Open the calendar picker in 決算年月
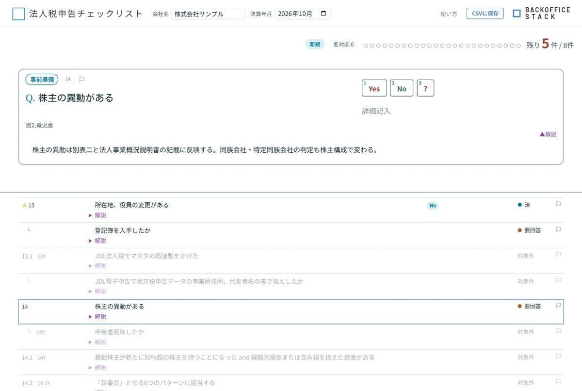Screen dimensions: 582x391 pyautogui.click(x=324, y=14)
